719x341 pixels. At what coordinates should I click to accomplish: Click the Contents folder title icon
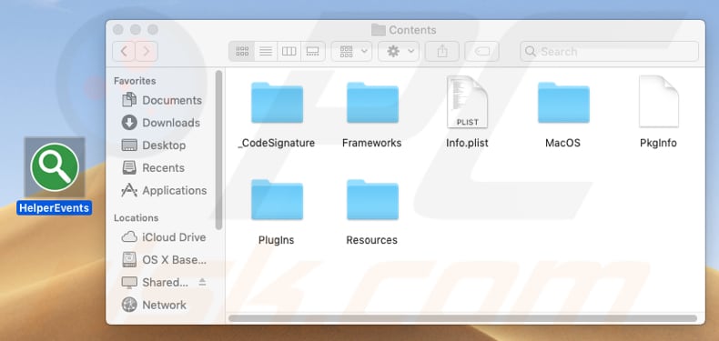379,30
